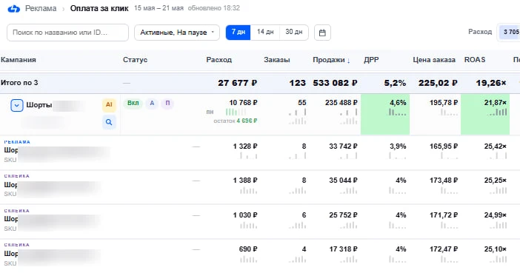The width and height of the screenshot is (520, 273).
Task: Open the Активные, На паузе status filter dropdown
Action: click(177, 33)
